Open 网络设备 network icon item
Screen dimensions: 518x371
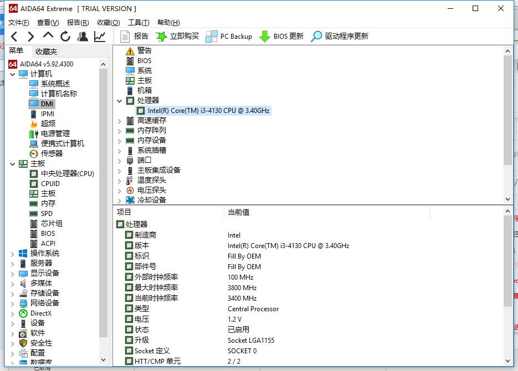(x=39, y=303)
